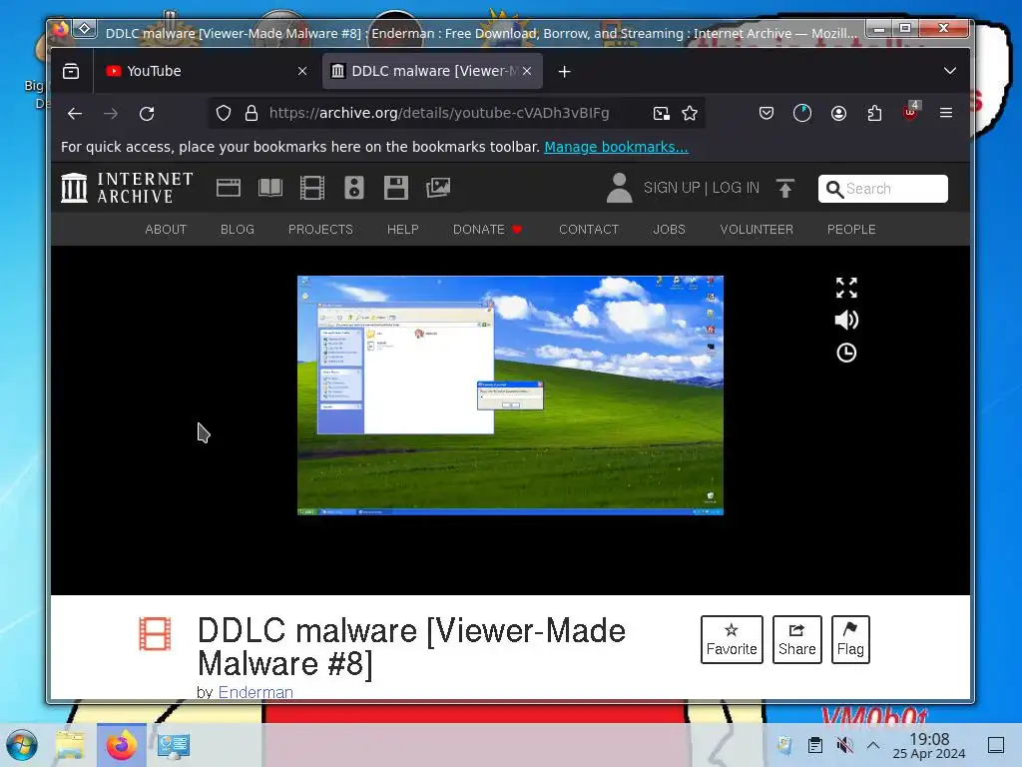
Task: Open Firefox View tab manager icon
Action: point(71,71)
